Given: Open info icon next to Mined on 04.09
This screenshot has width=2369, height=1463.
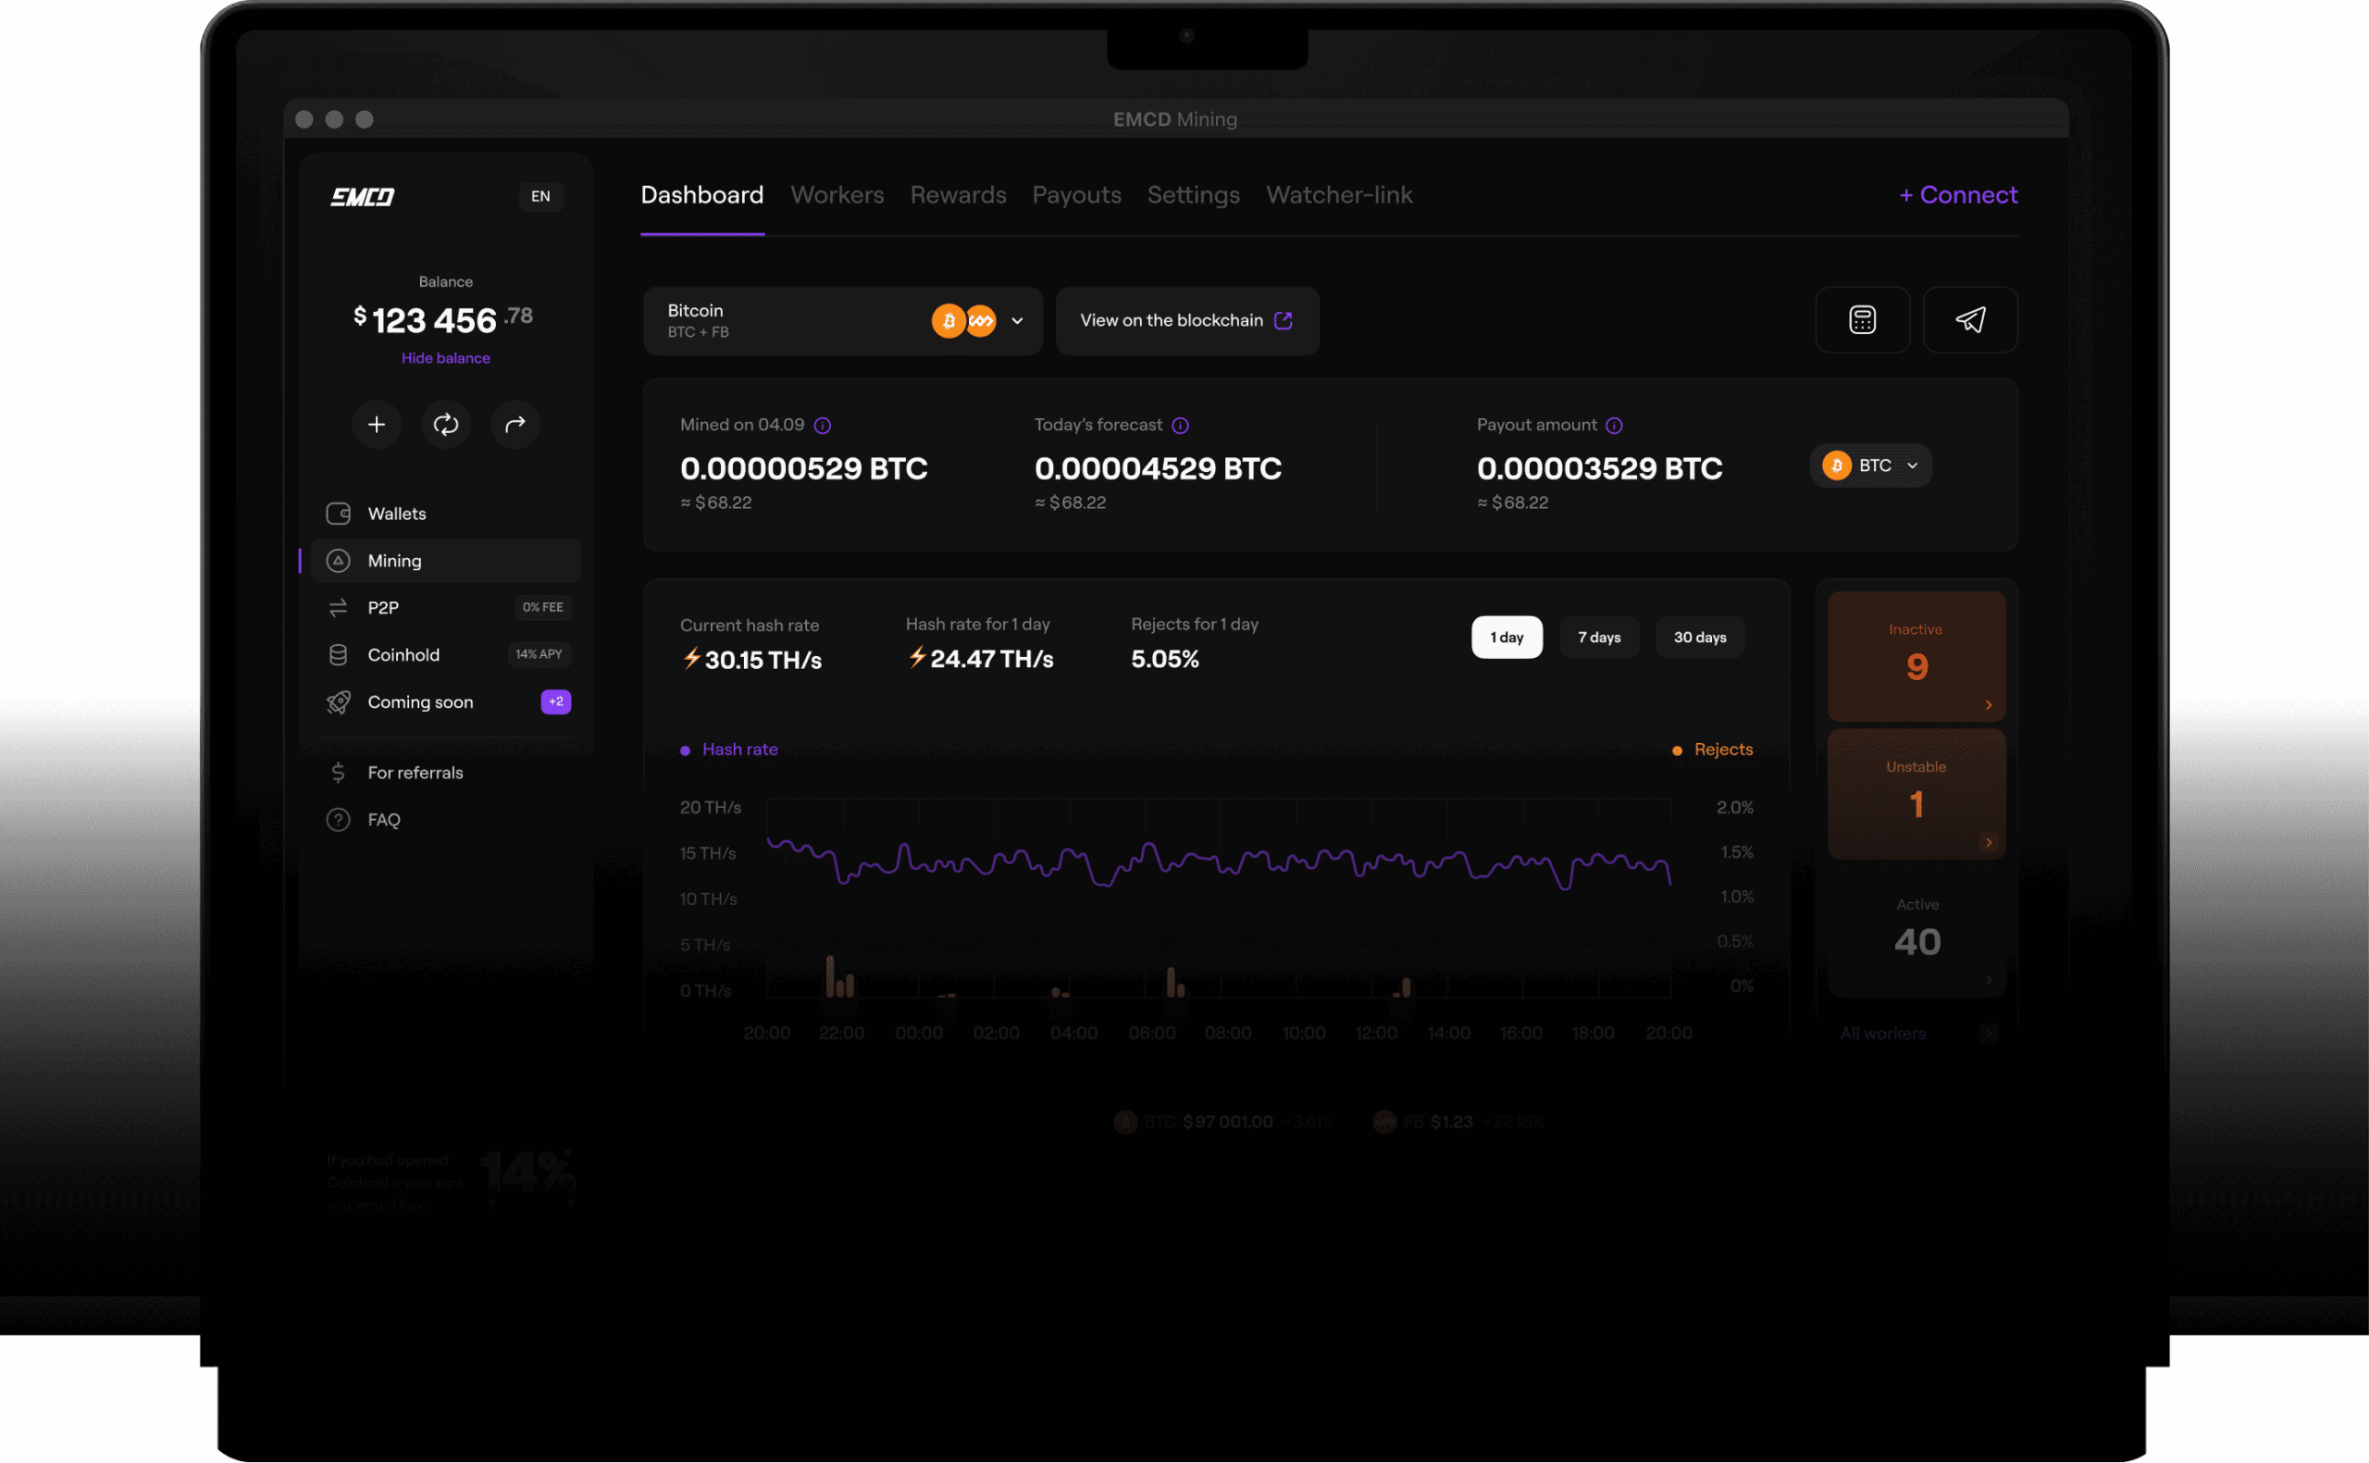Looking at the screenshot, I should (823, 426).
